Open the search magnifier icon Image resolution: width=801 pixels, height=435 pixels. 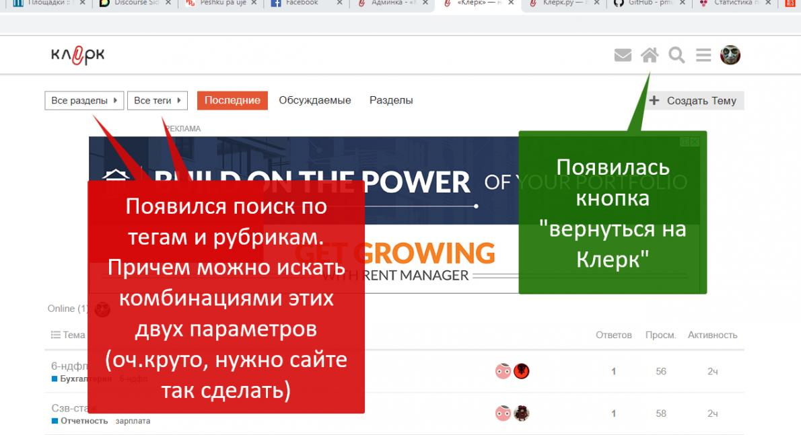pyautogui.click(x=676, y=54)
